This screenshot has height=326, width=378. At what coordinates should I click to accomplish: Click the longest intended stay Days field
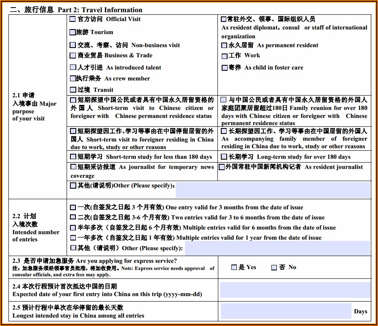[x=286, y=311]
